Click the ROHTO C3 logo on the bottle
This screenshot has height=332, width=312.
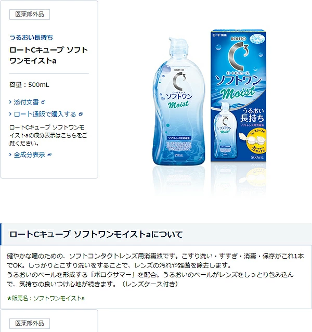coord(179,81)
